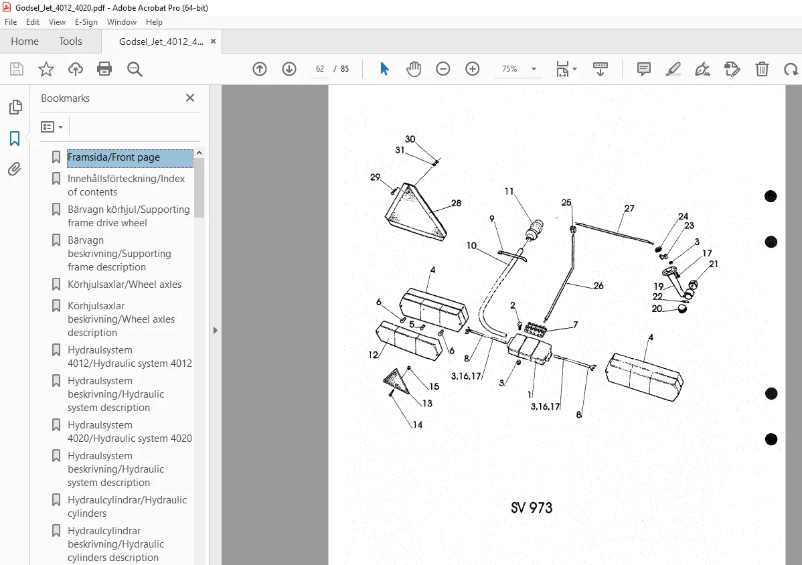Collapse the navigation pane arrow
The height and width of the screenshot is (565, 802).
pyautogui.click(x=216, y=330)
